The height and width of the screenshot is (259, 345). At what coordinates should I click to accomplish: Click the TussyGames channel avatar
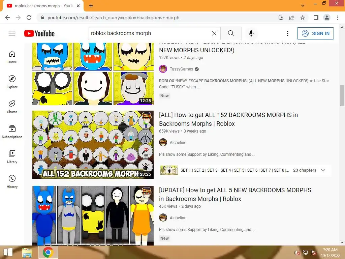tap(163, 69)
